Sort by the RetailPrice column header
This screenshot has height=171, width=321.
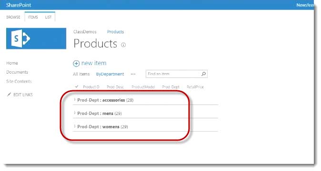click(x=195, y=87)
